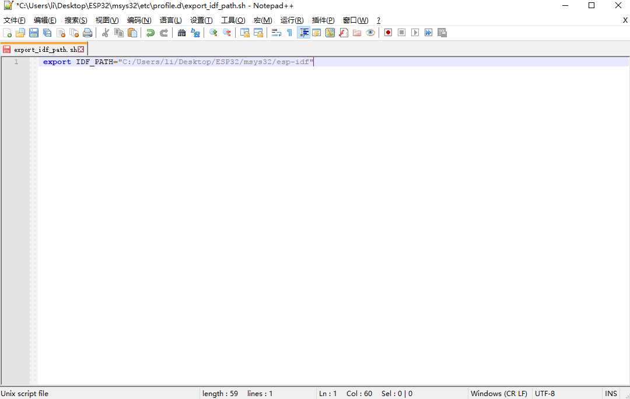Open the Function List icon
Image resolution: width=630 pixels, height=399 pixels.
point(344,33)
